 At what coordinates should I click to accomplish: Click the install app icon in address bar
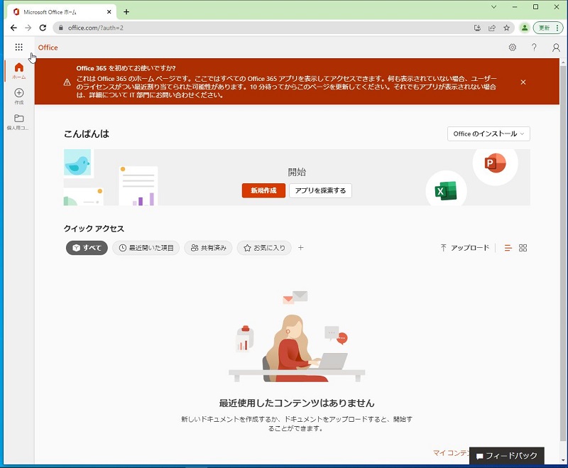pos(477,28)
